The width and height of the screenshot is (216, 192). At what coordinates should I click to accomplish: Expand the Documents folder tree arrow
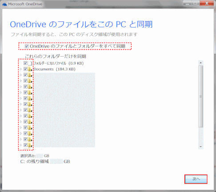pos(21,69)
